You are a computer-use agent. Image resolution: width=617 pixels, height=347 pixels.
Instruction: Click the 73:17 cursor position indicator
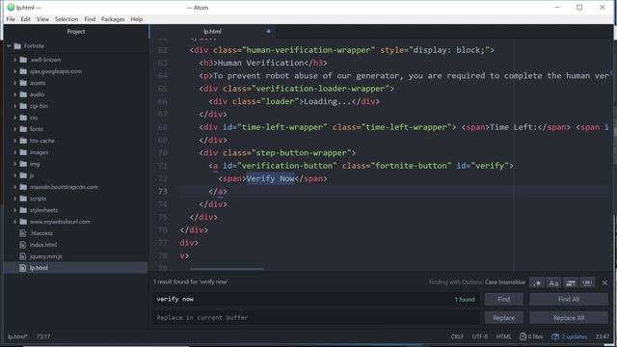(43, 336)
